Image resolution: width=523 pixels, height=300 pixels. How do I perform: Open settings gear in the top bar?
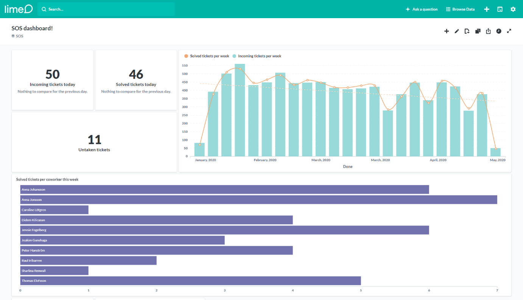(513, 9)
